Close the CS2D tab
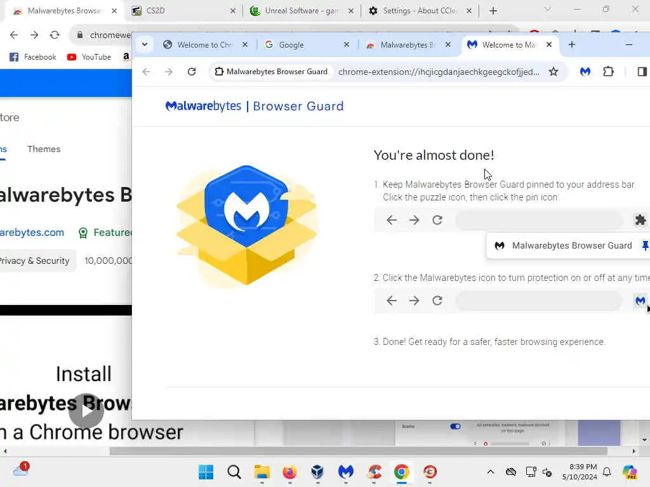 (233, 11)
